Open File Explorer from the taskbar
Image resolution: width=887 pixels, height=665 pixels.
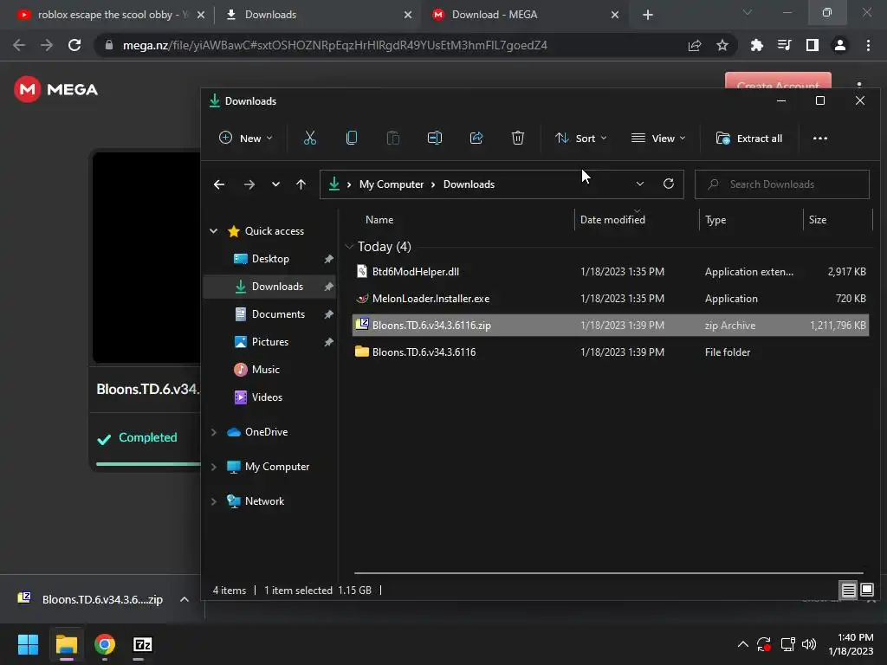pos(66,644)
